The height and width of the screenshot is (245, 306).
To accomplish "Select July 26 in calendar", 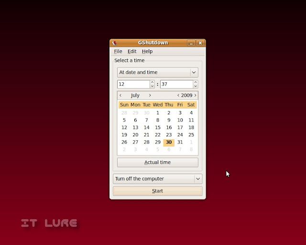I will click(124, 142).
